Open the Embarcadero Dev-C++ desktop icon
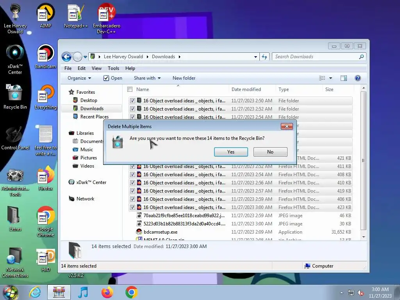 coord(106,18)
